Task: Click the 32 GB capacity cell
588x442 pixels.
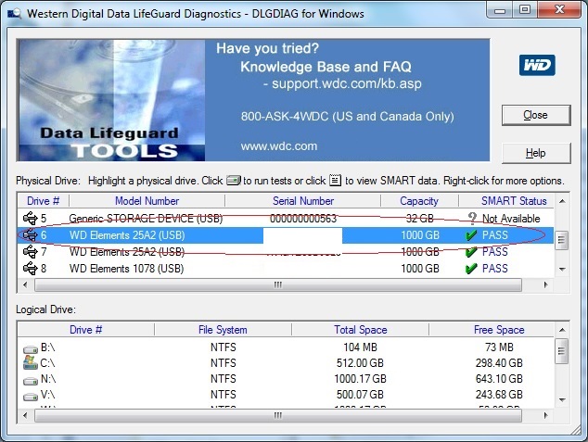Action: point(419,218)
